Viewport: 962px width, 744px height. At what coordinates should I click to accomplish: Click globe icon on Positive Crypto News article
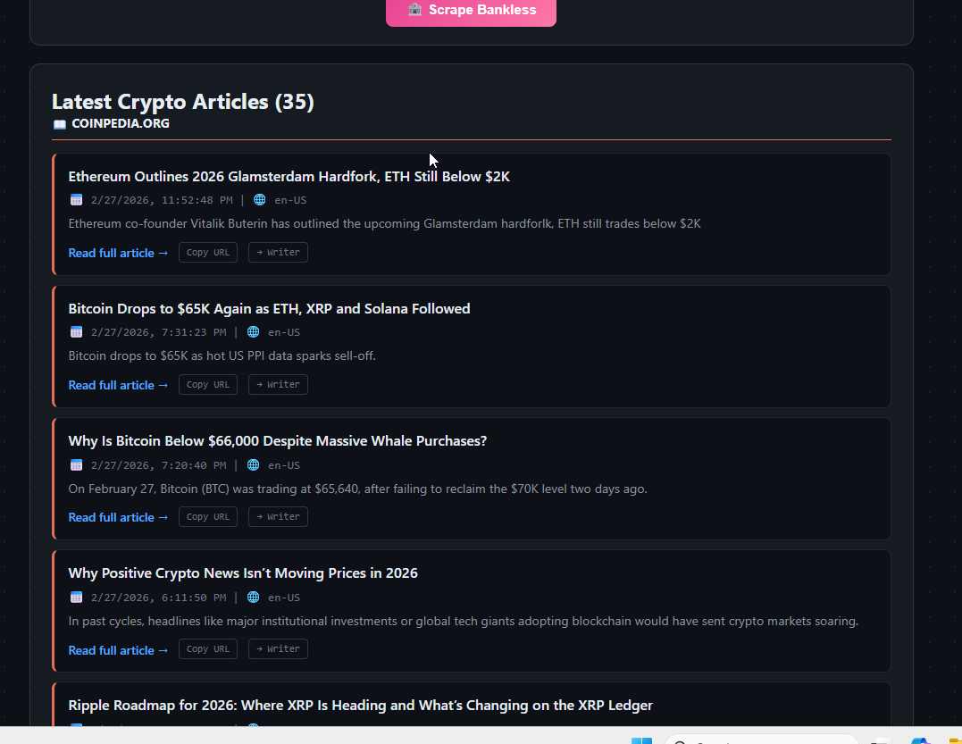coord(254,598)
